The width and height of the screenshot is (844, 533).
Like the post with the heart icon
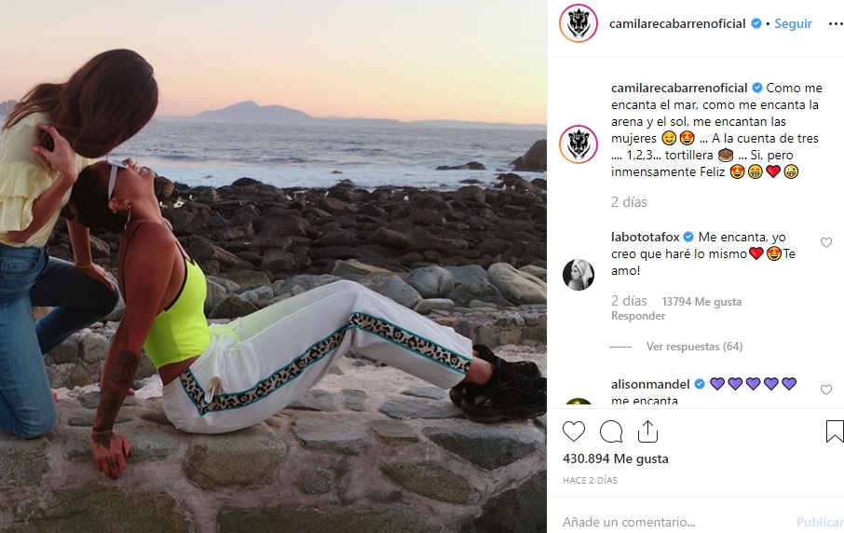coord(574,431)
